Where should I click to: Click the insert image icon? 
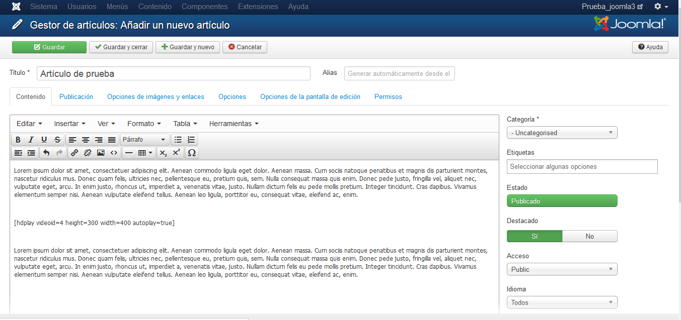(x=101, y=153)
